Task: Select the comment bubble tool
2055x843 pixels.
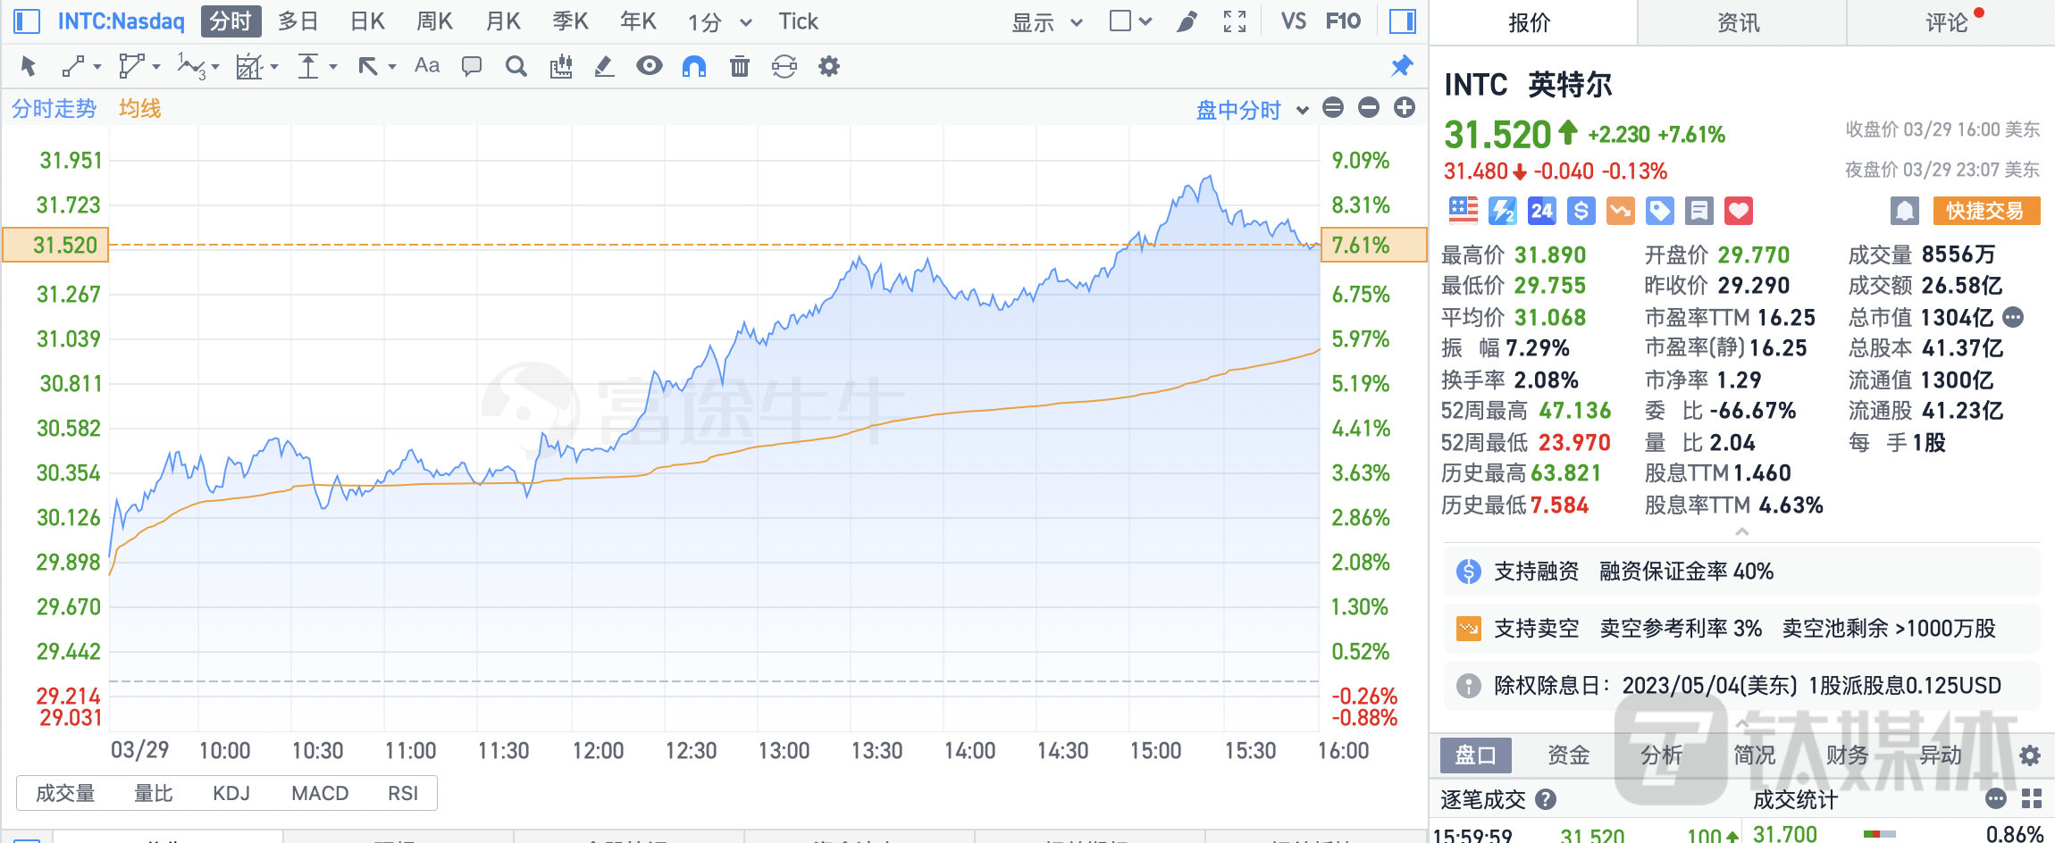Action: [472, 66]
